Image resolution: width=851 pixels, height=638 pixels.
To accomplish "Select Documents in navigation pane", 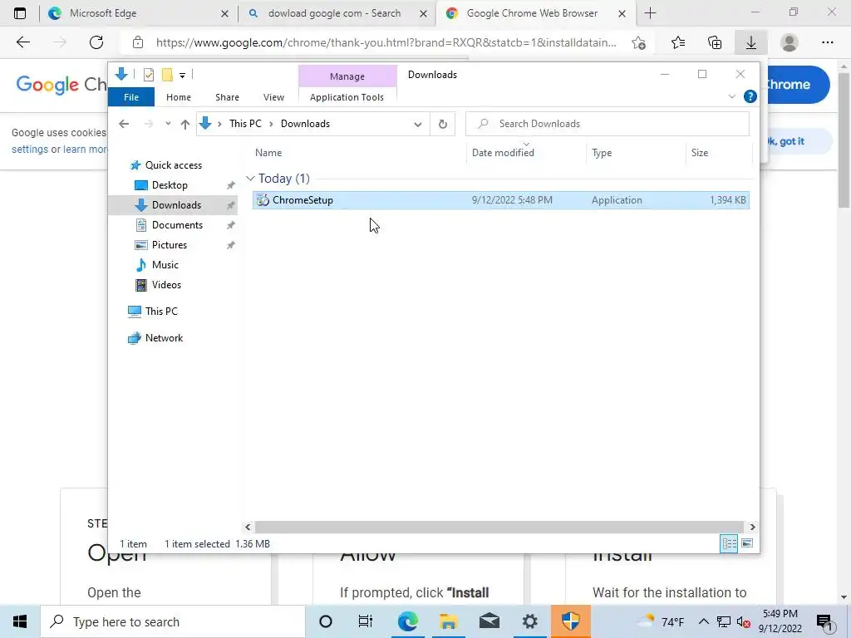I will tap(177, 225).
